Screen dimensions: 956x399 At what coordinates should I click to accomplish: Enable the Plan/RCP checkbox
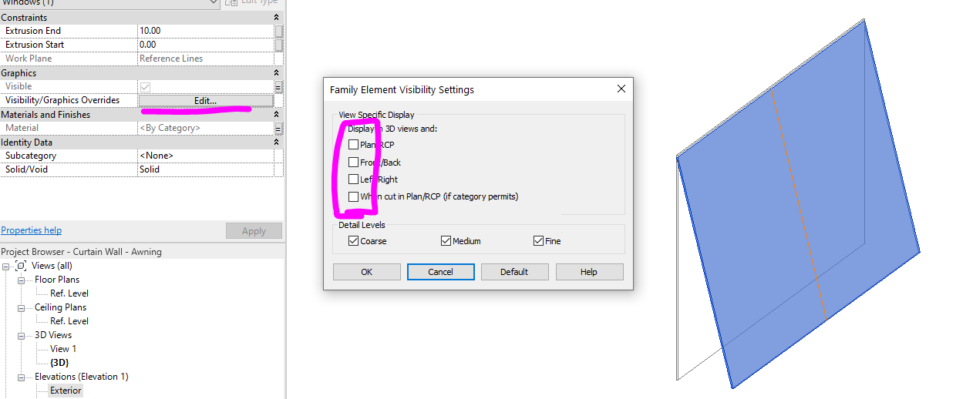click(x=353, y=145)
